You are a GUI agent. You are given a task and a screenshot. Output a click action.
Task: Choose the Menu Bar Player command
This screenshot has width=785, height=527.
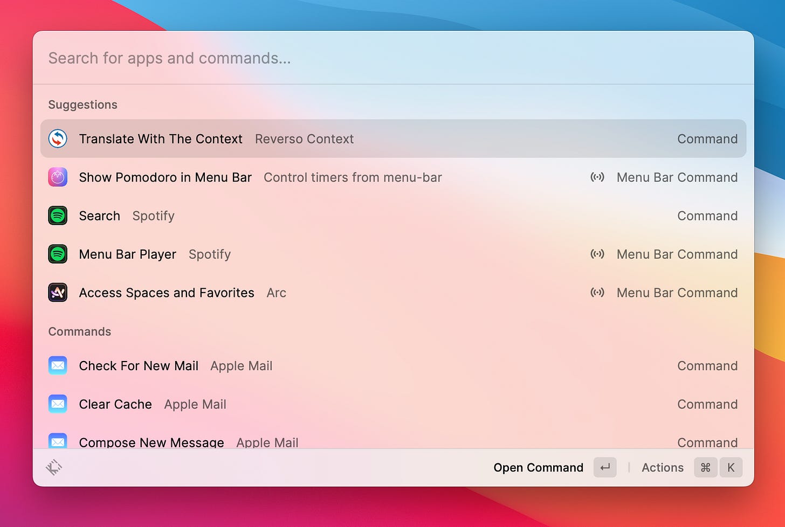(x=393, y=254)
